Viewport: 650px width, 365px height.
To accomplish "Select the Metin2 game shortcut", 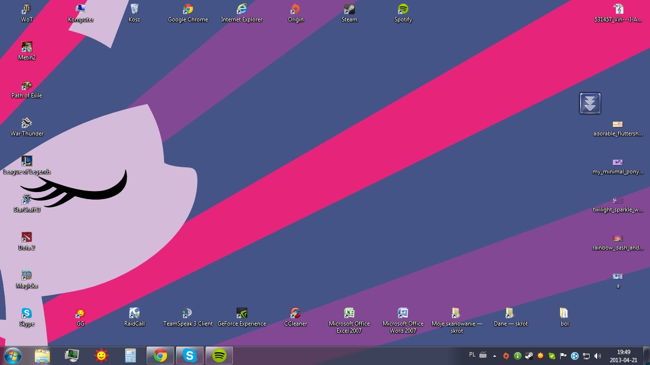I will click(27, 51).
